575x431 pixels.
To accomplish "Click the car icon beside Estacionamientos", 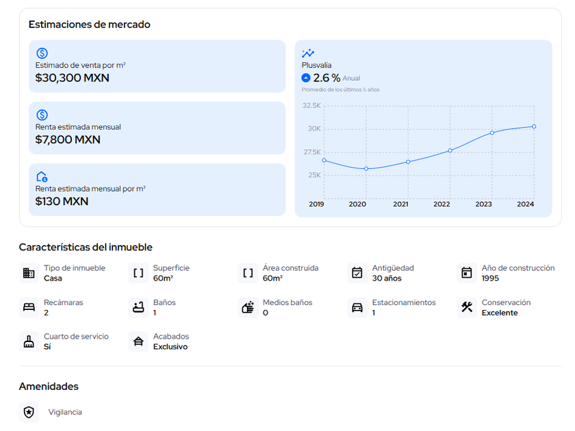I will 357,307.
